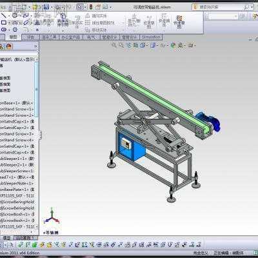258x258 pixels.
Task: Click the Previous View icon
Action: [128, 45]
